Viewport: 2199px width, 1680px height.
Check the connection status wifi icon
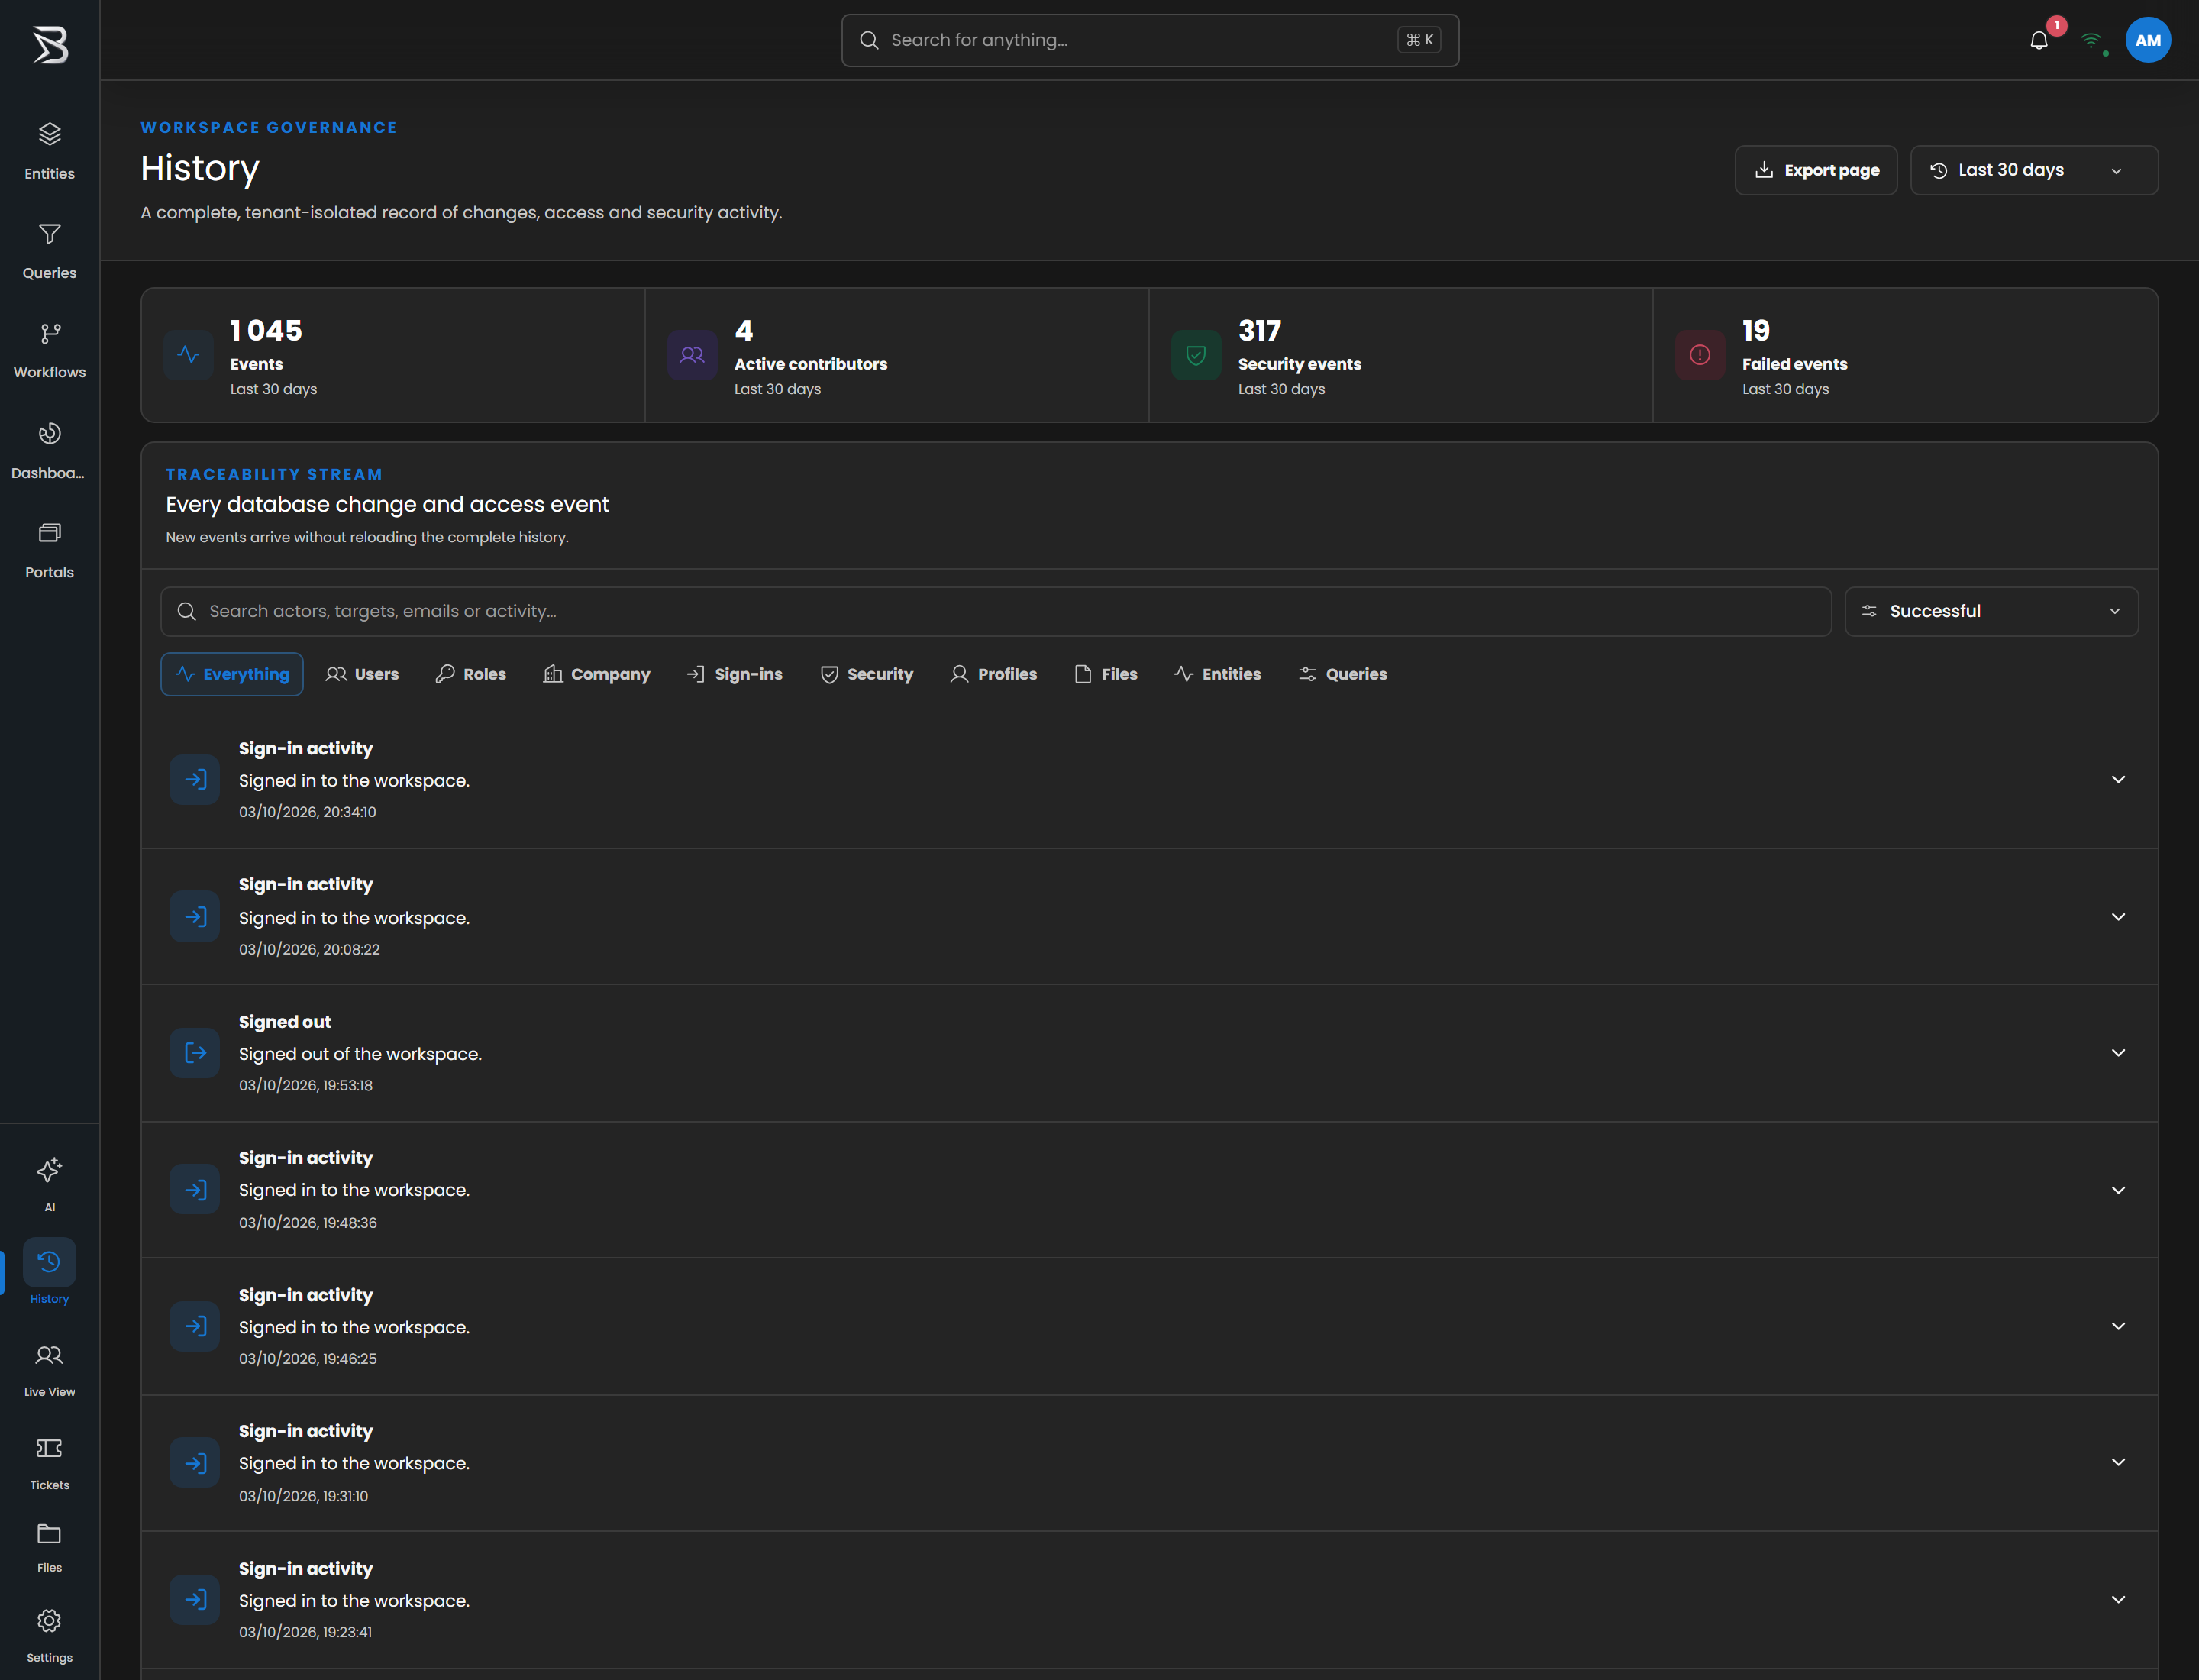pos(2091,40)
